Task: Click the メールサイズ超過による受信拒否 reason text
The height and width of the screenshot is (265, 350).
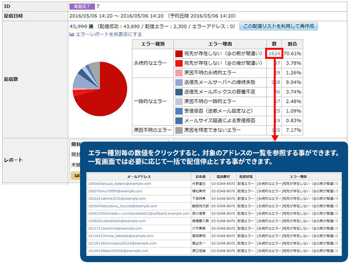Action: pos(220,121)
